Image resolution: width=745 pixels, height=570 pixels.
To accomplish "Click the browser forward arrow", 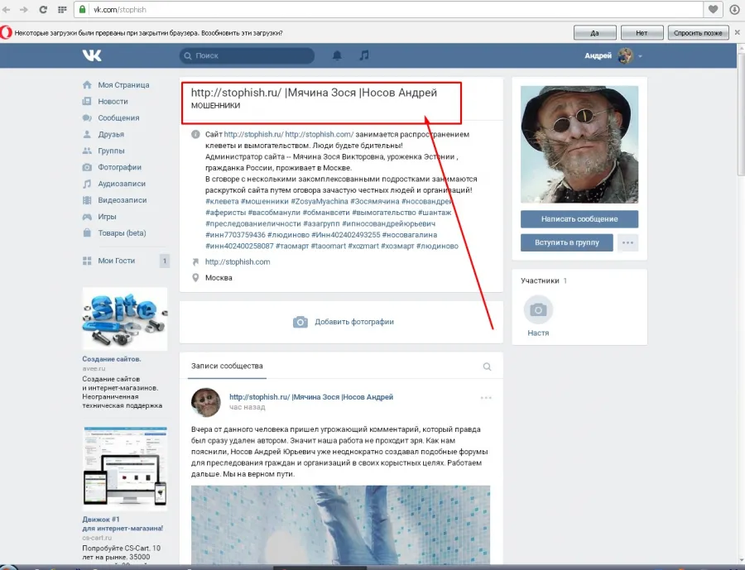I will coord(24,9).
